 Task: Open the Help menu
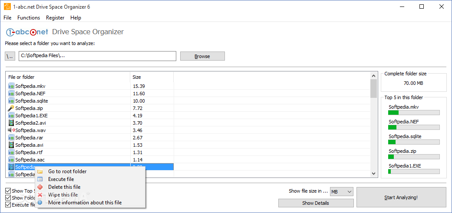point(76,18)
